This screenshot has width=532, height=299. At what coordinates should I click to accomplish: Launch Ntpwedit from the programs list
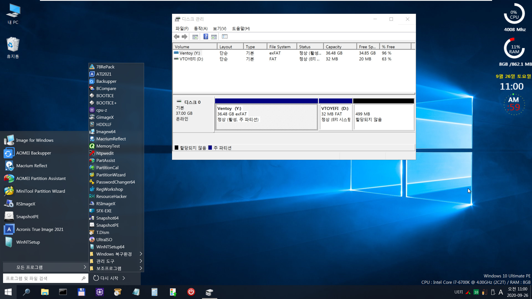point(116,153)
